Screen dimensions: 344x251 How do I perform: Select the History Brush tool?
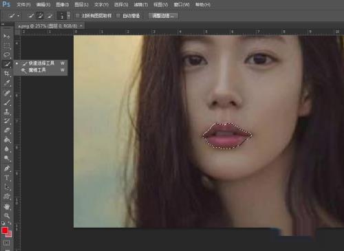coord(7,121)
